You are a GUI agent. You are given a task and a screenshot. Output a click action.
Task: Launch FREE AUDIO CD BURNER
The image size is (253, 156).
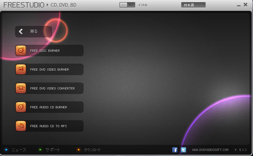49,107
